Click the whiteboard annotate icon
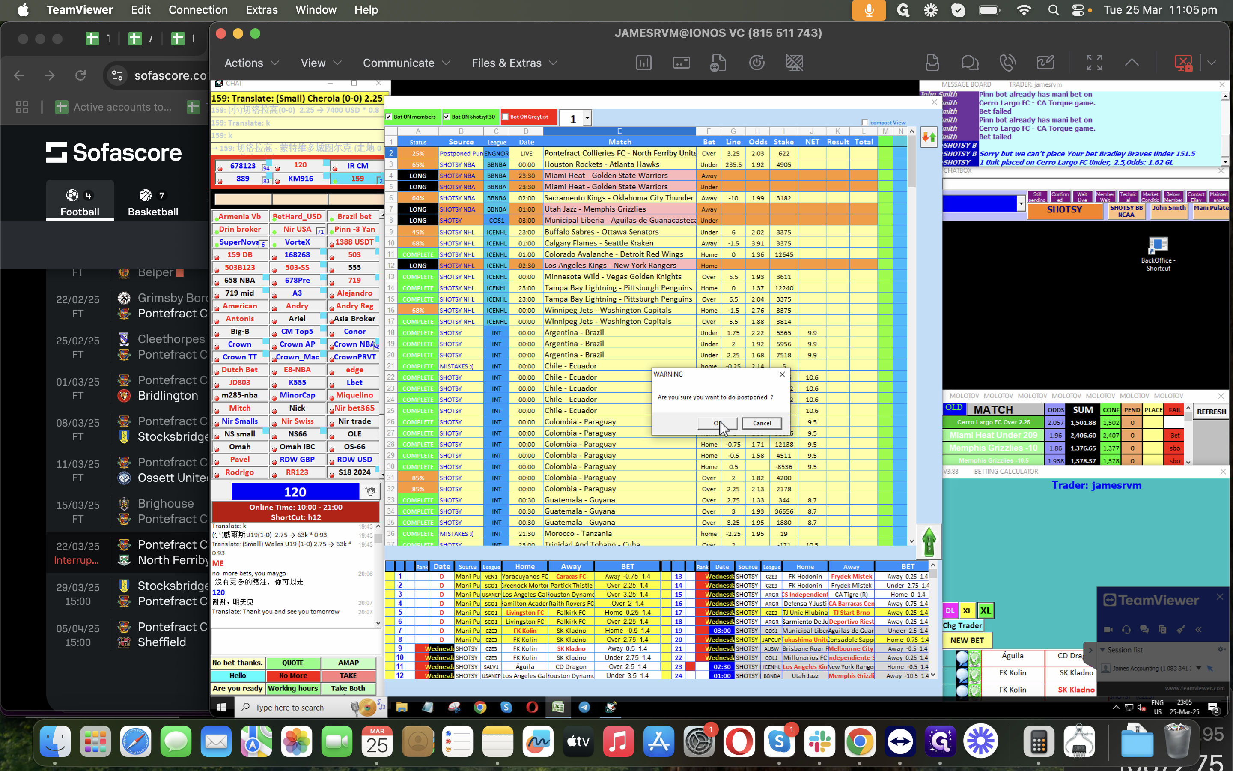This screenshot has width=1233, height=771. click(x=1045, y=63)
